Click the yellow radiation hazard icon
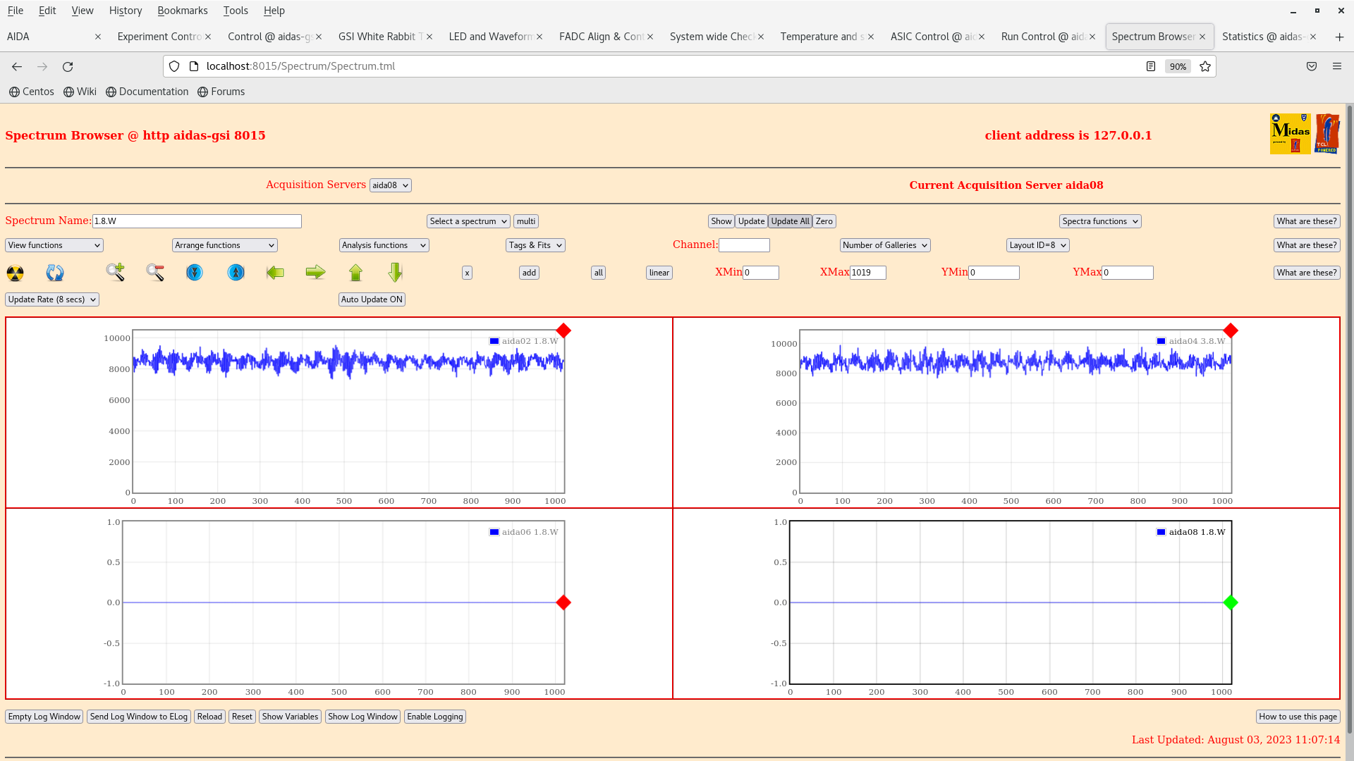 (x=15, y=273)
